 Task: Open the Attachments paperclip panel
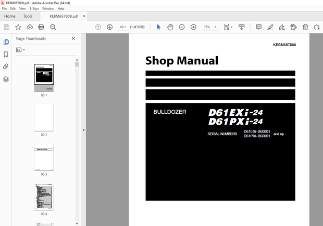click(x=6, y=67)
